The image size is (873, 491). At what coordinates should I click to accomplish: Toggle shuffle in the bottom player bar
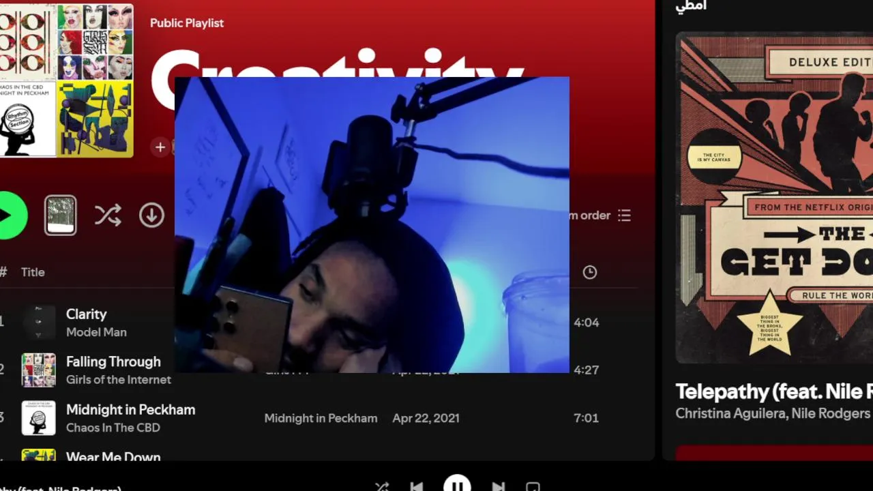[x=382, y=486]
